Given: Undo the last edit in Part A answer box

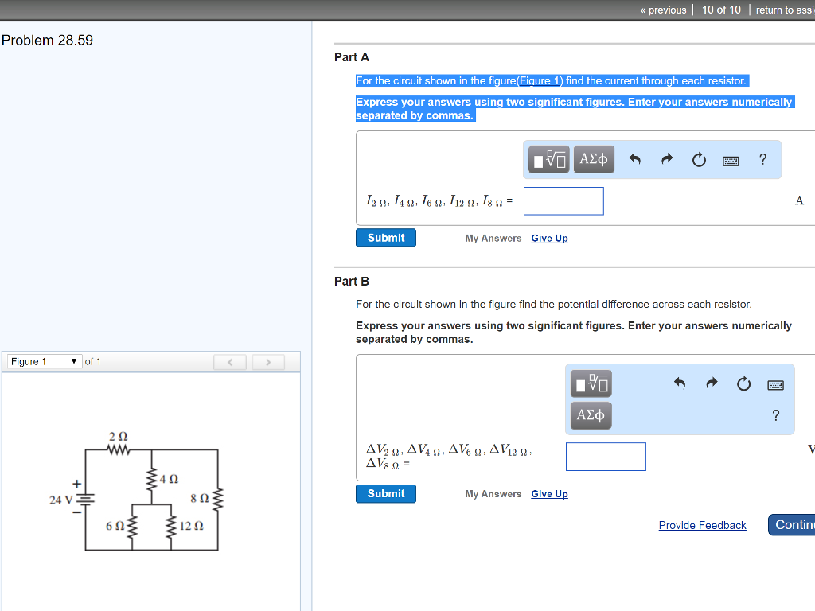Looking at the screenshot, I should 635,159.
